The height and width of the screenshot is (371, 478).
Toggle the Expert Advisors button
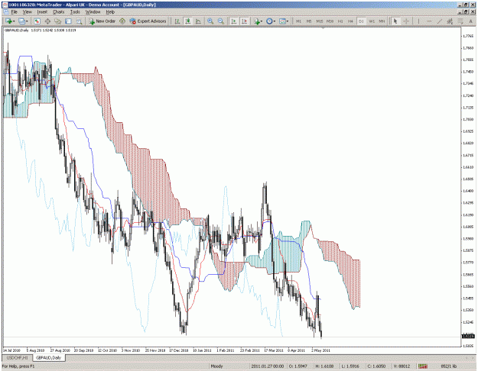[x=148, y=21]
